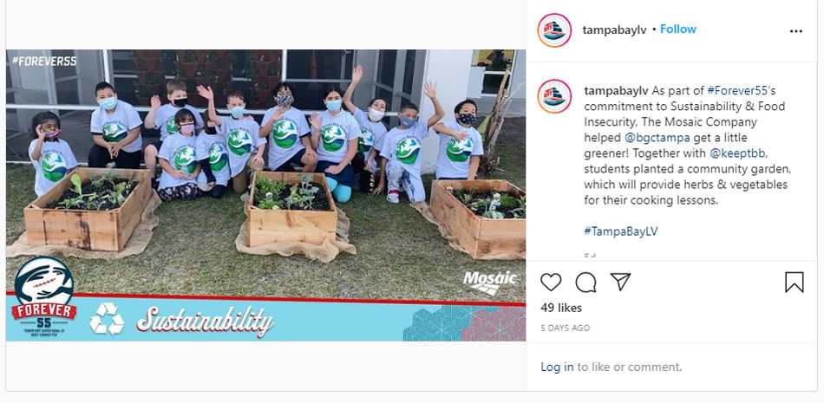Viewport: 824px width, 403px height.
Task: Log in to like or comment
Action: pyautogui.click(x=557, y=367)
